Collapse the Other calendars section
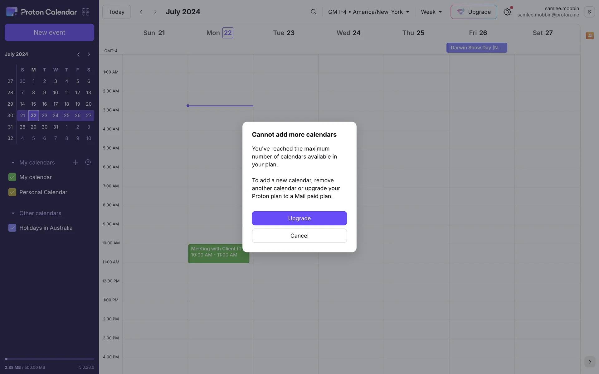 click(x=13, y=213)
